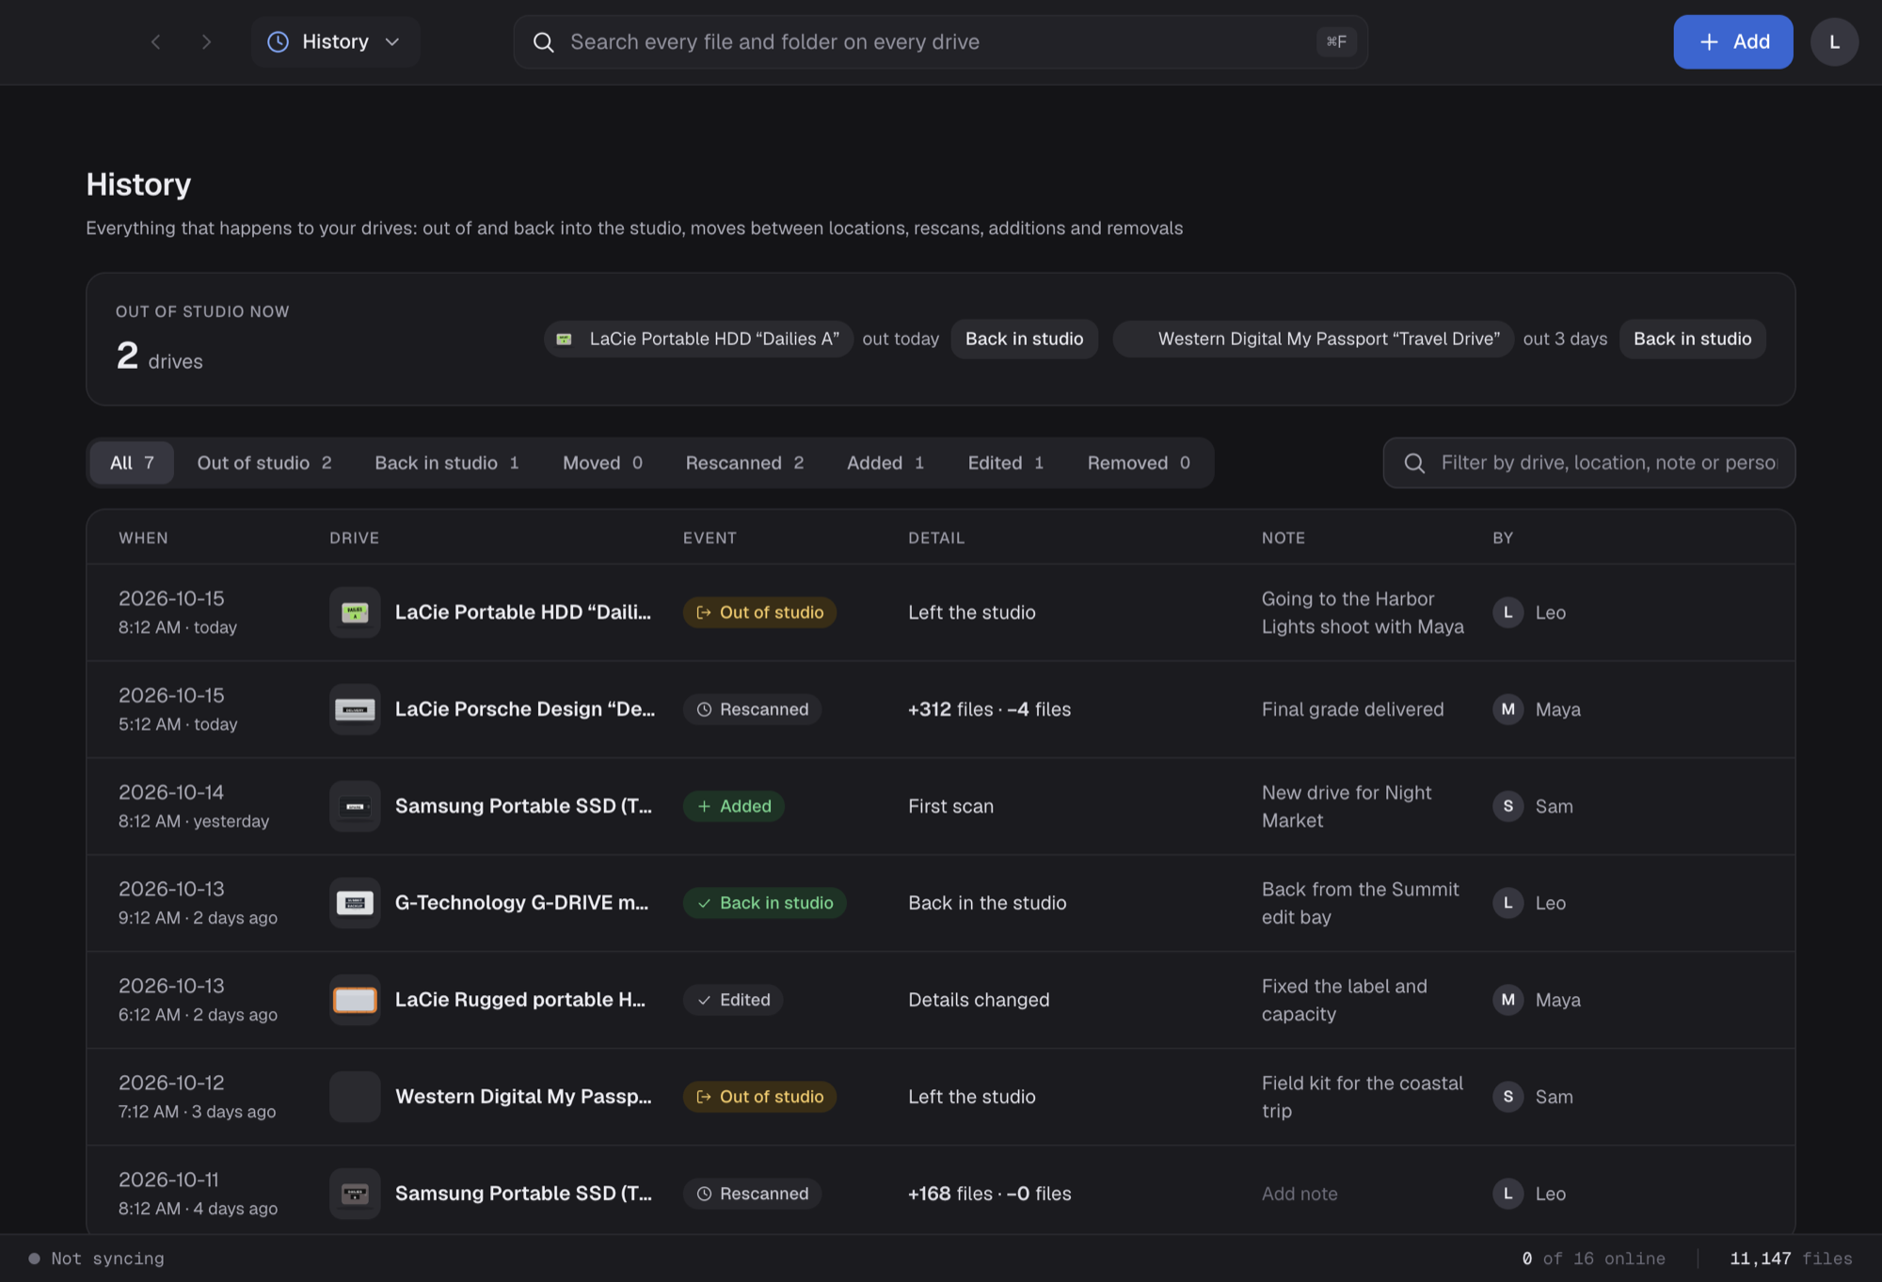Switch to the Moved tab

(x=602, y=463)
